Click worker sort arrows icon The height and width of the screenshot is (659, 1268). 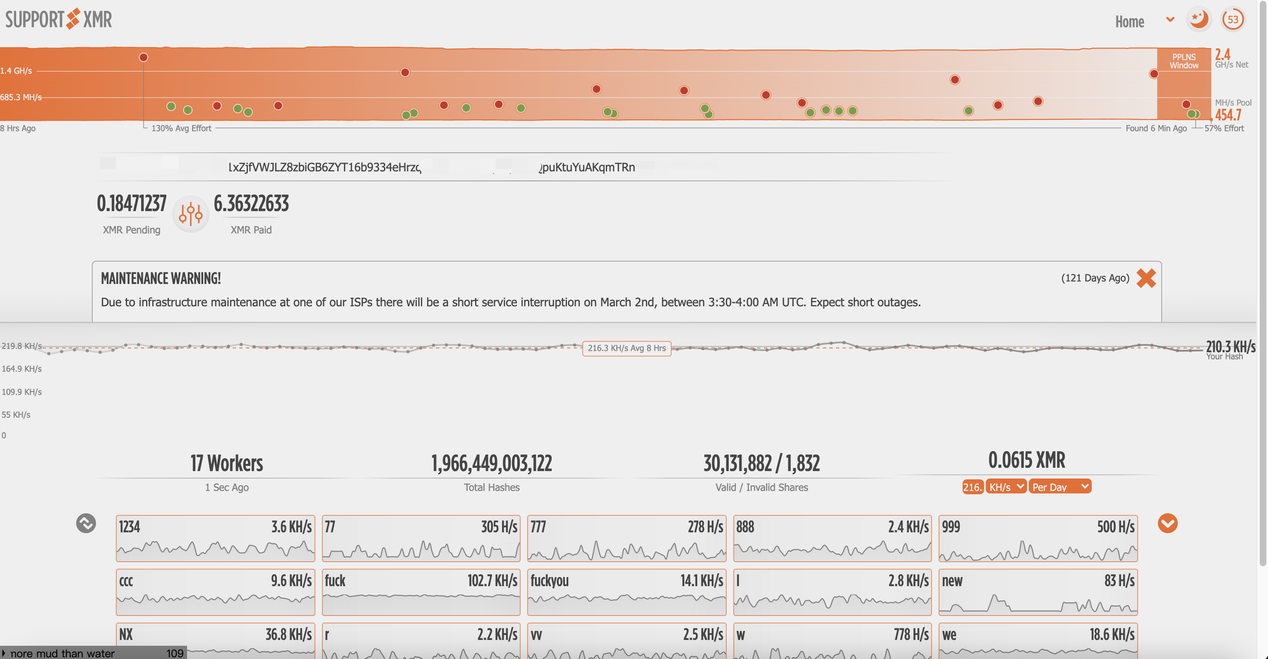(86, 523)
